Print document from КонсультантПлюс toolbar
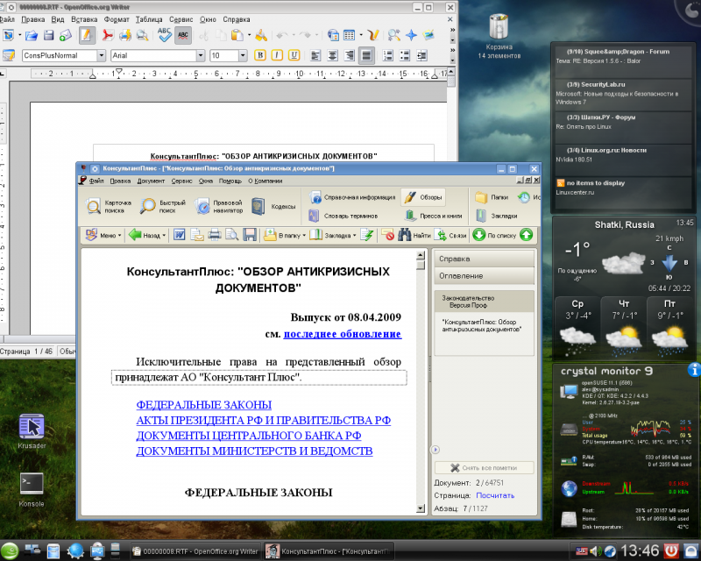The height and width of the screenshot is (561, 701). [x=214, y=235]
